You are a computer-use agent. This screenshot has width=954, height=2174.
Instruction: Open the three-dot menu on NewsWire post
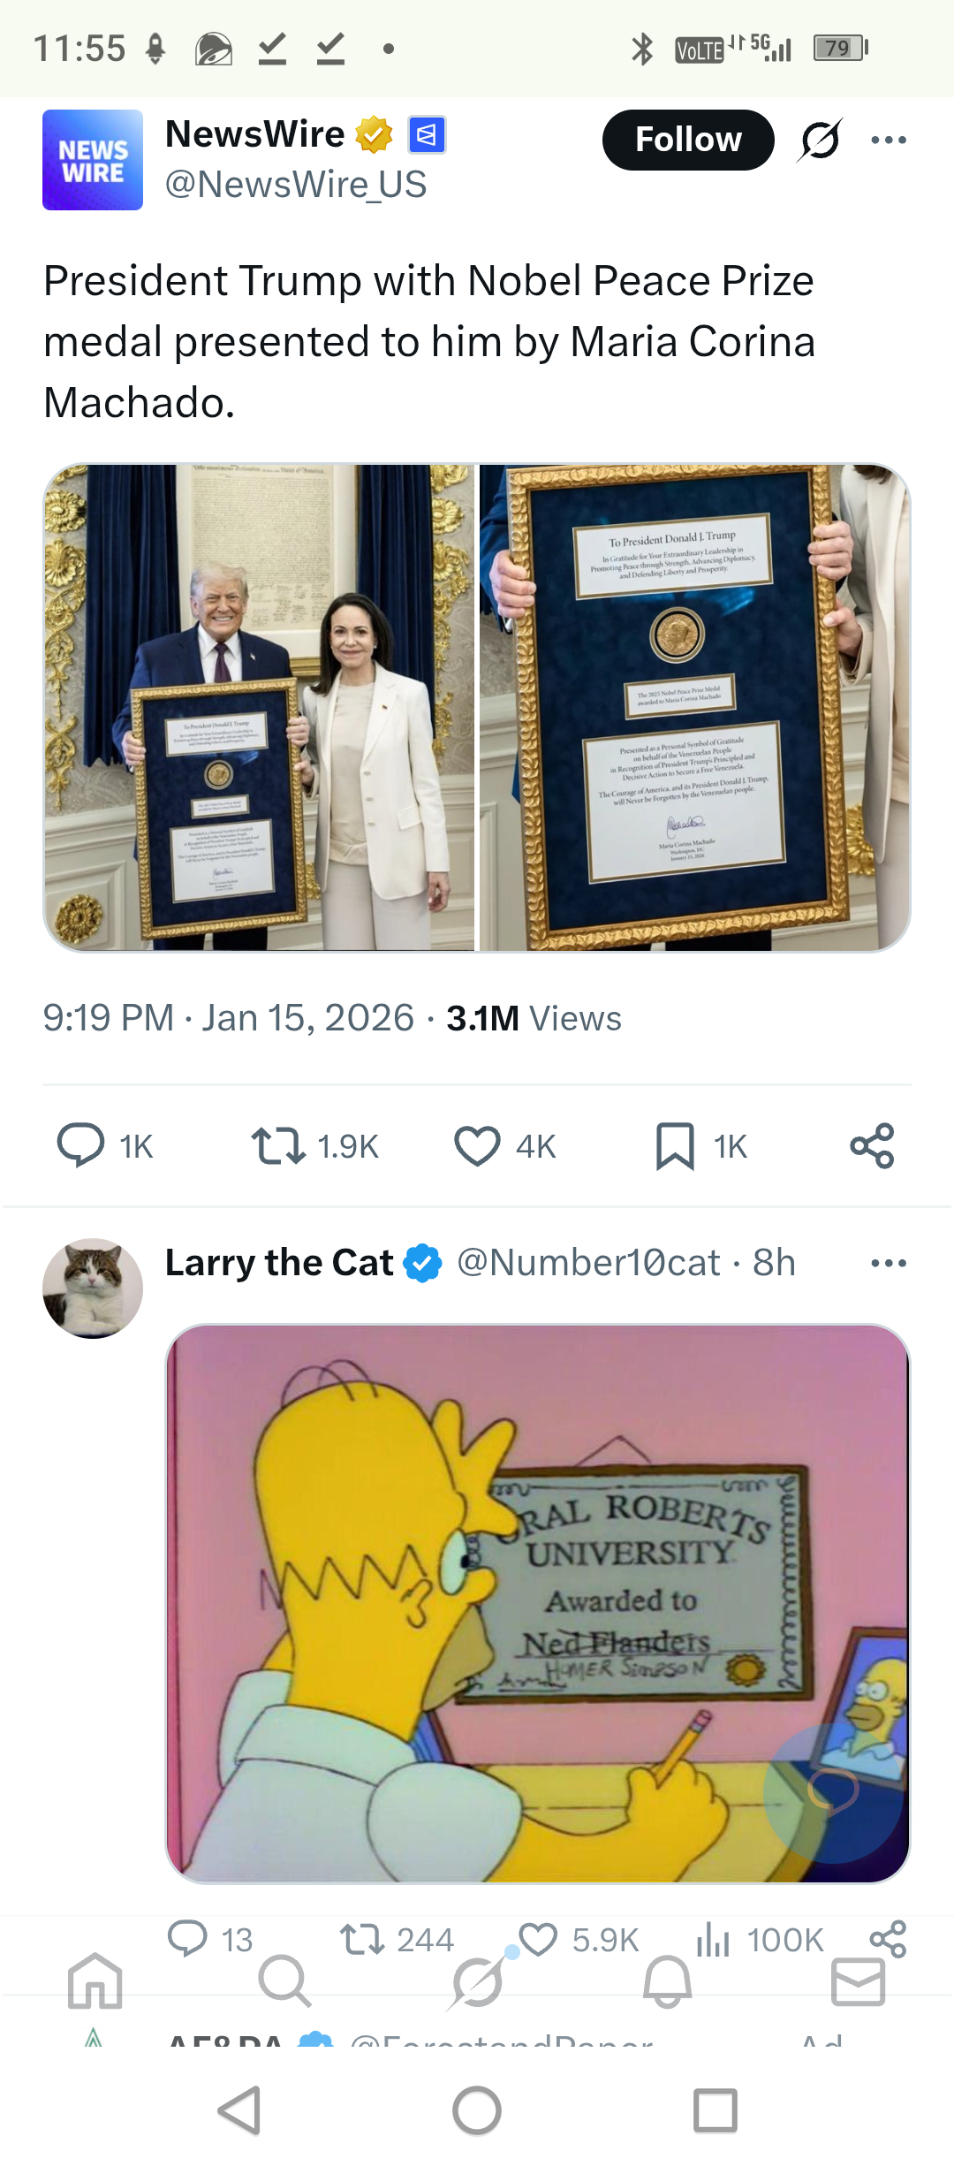[889, 140]
